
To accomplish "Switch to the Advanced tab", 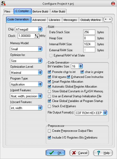I will coord(39,20).
